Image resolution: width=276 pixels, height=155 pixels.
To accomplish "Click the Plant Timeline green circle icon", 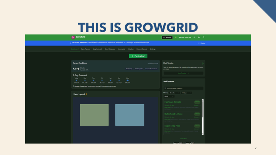I will (x=203, y=64).
